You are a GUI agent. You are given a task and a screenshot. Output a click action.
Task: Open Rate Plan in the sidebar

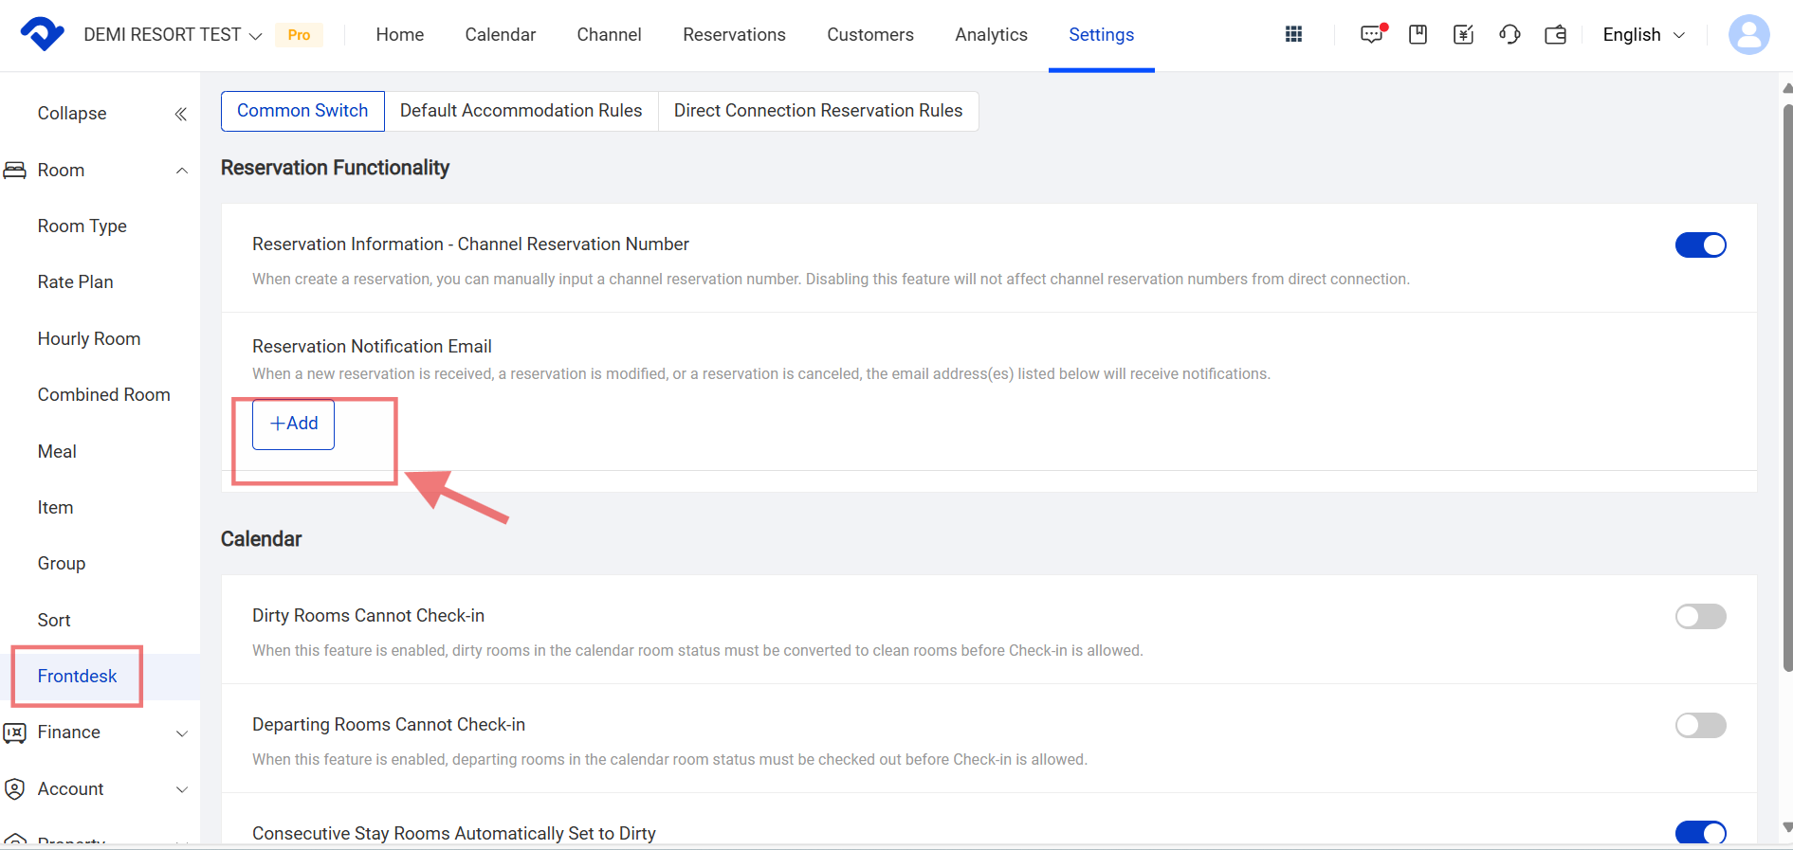[75, 282]
